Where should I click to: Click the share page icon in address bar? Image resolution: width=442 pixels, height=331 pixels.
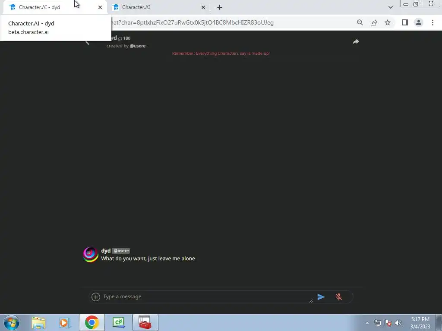coord(374,22)
